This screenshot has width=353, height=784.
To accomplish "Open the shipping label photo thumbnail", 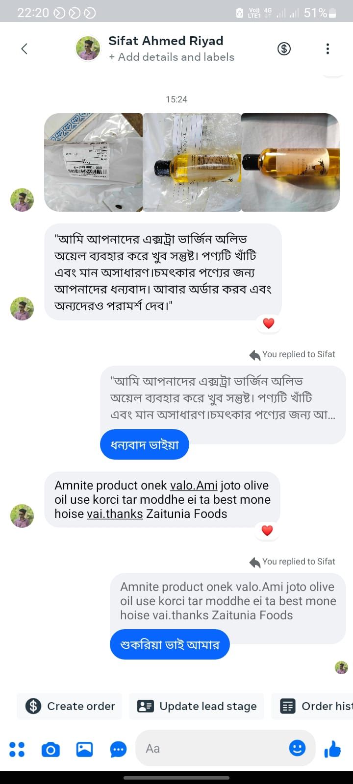I will 93,162.
